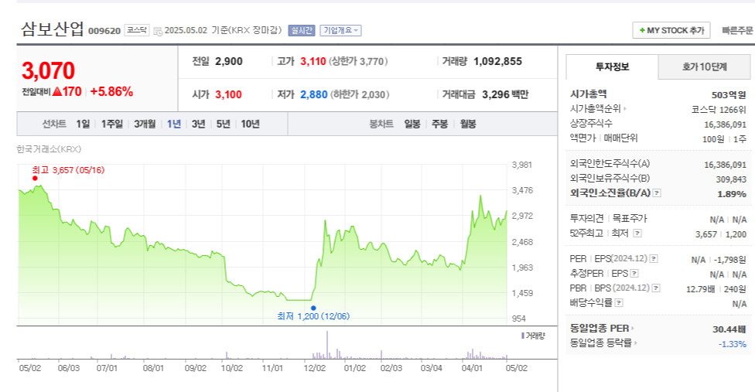The width and height of the screenshot is (755, 392).
Task: Click the current price 3,070
Action: [48, 70]
